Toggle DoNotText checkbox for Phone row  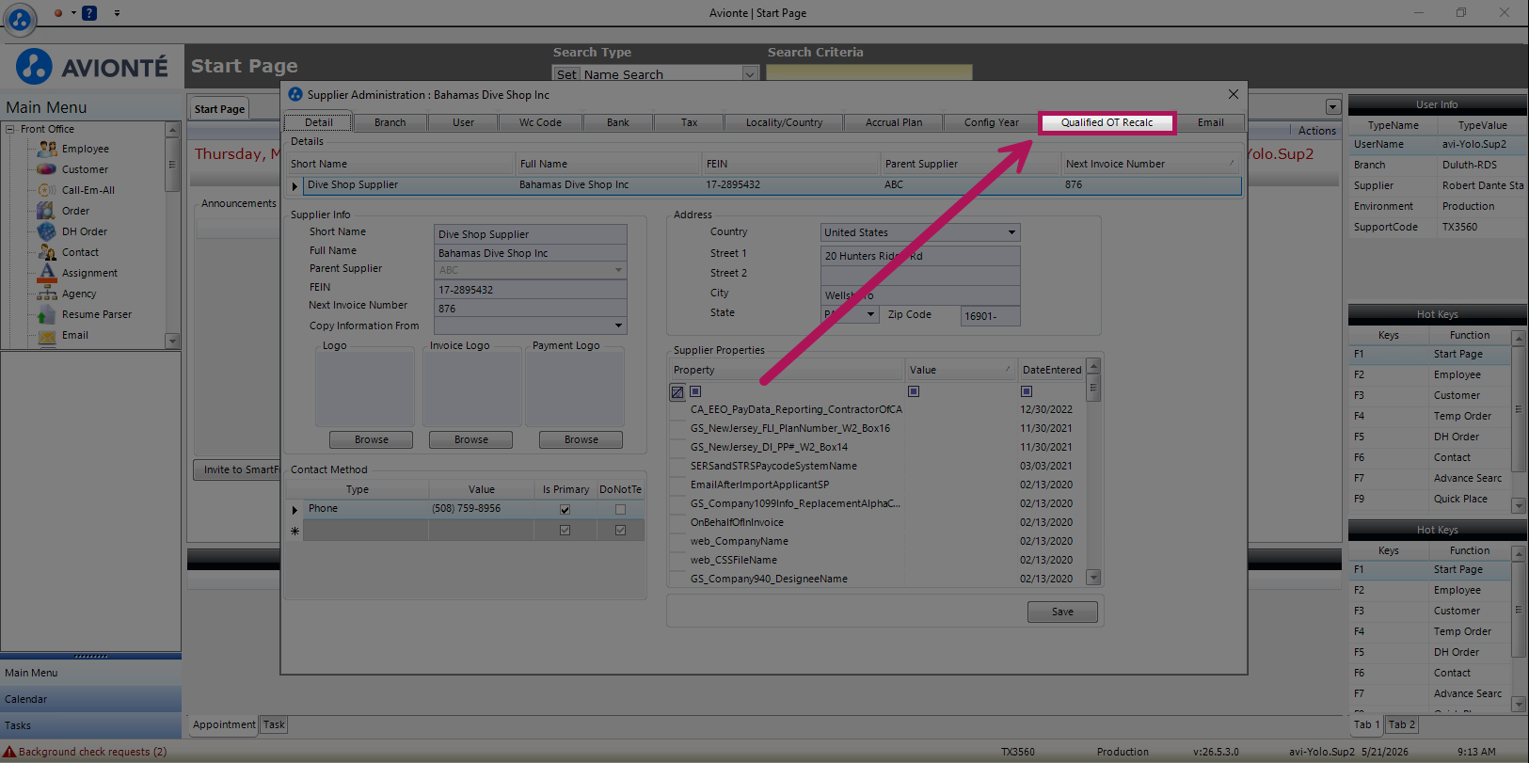620,509
